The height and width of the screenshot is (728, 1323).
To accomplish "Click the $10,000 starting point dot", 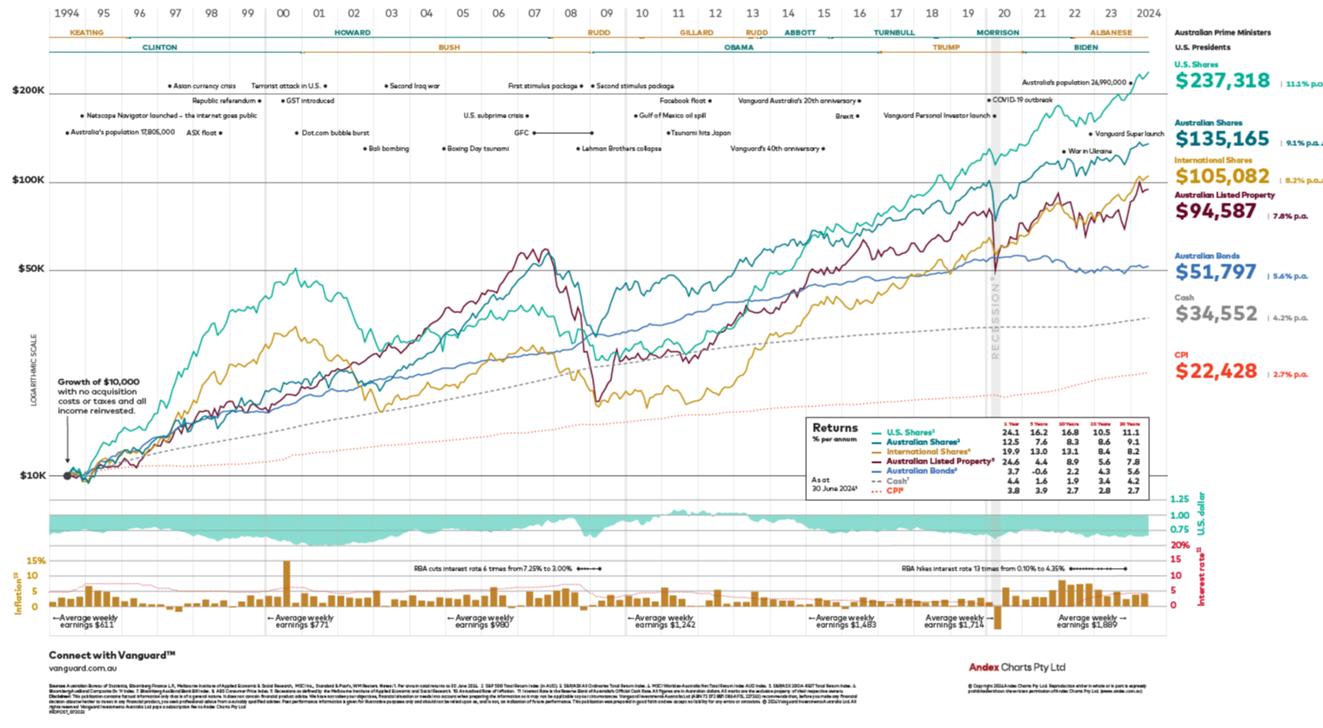I will (x=68, y=475).
